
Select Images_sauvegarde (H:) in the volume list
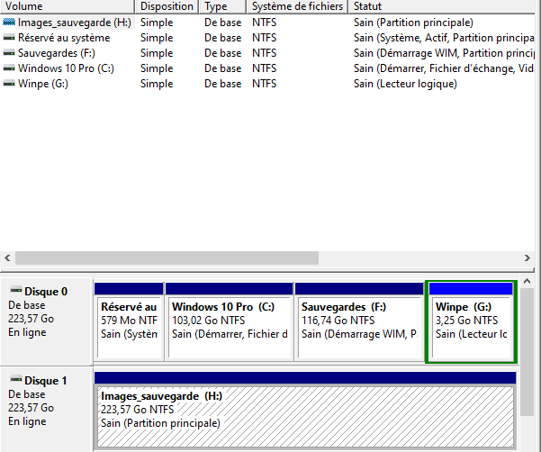[75, 23]
